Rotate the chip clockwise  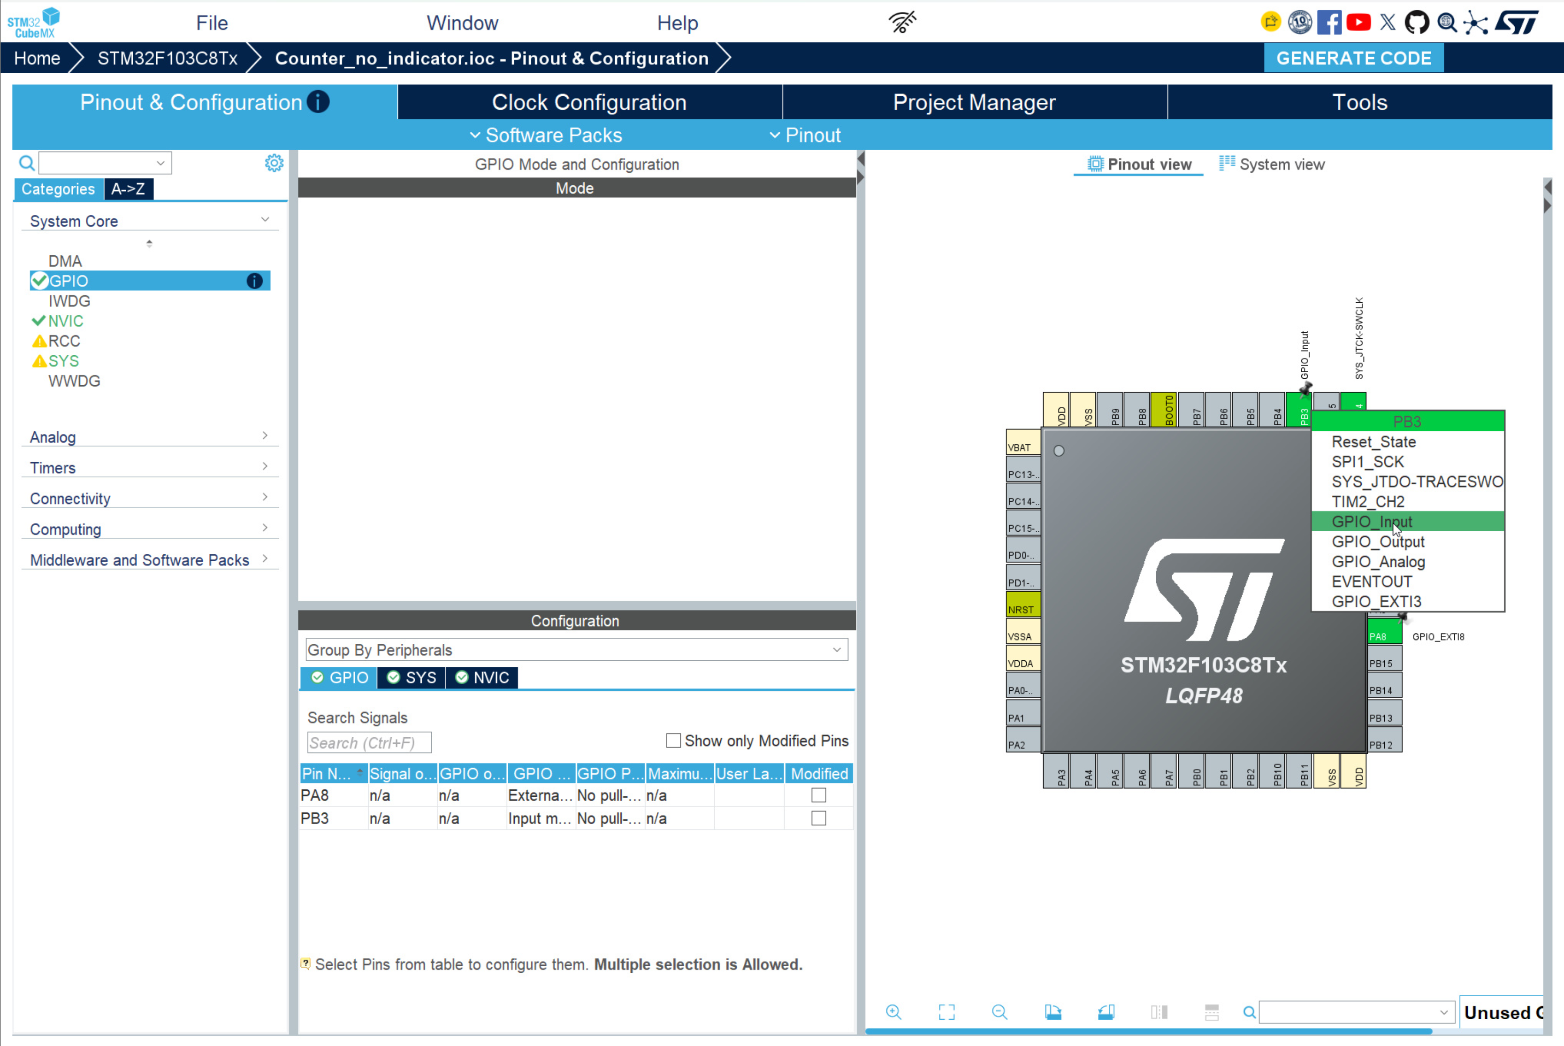(1053, 1012)
